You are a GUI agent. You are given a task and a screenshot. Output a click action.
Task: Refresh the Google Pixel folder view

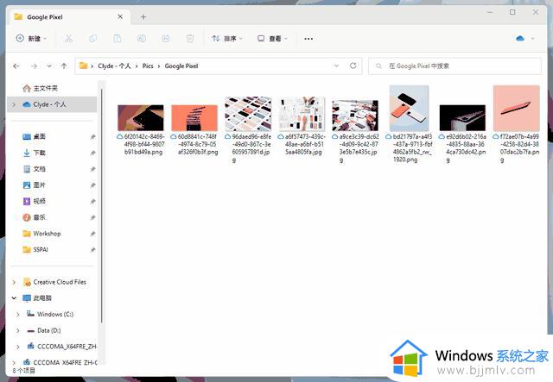[353, 66]
